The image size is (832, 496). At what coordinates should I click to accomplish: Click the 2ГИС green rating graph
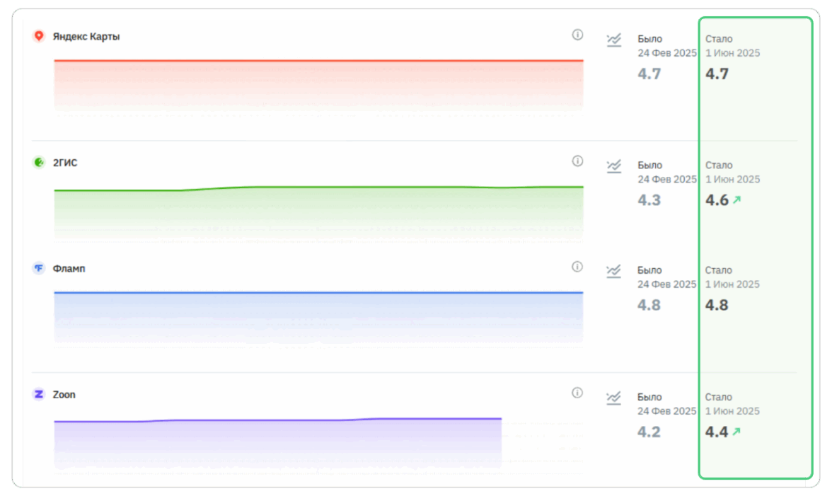(x=318, y=209)
